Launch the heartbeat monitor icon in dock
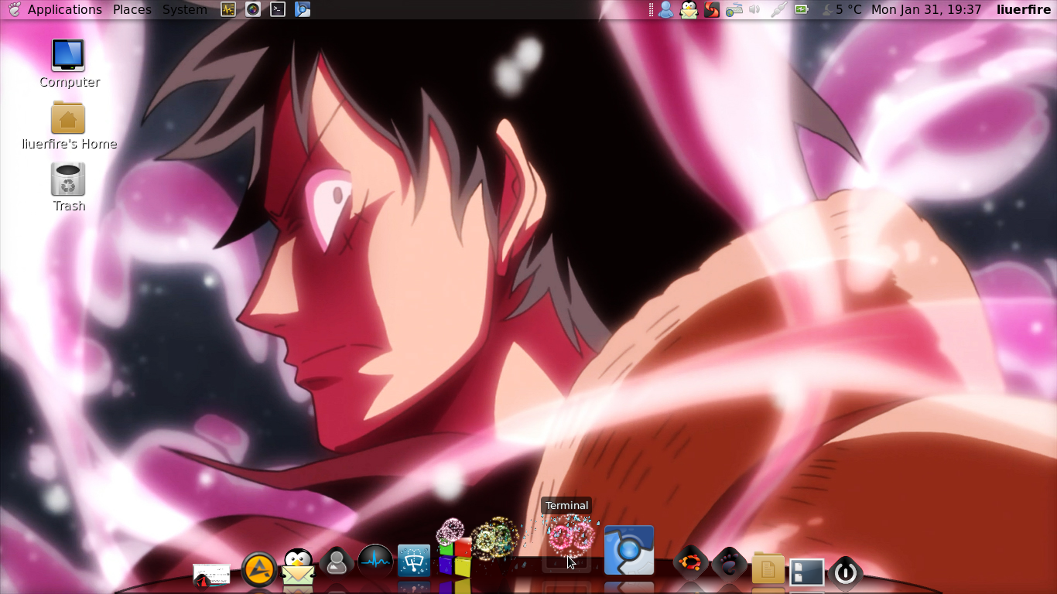 (375, 562)
